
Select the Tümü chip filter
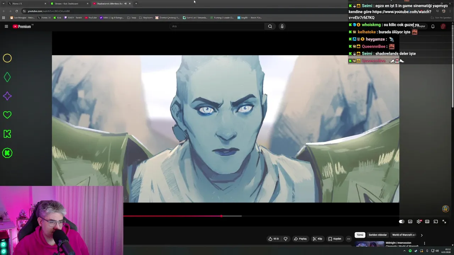360,235
